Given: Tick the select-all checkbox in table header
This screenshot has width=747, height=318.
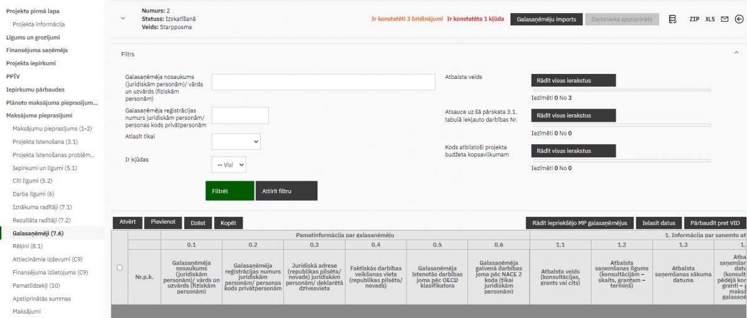Looking at the screenshot, I should pos(120,267).
